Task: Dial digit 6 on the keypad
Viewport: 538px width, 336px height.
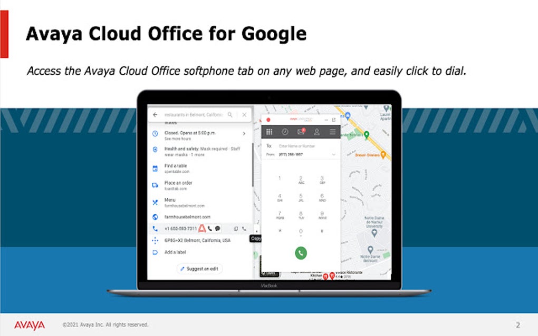Action: coord(322,197)
